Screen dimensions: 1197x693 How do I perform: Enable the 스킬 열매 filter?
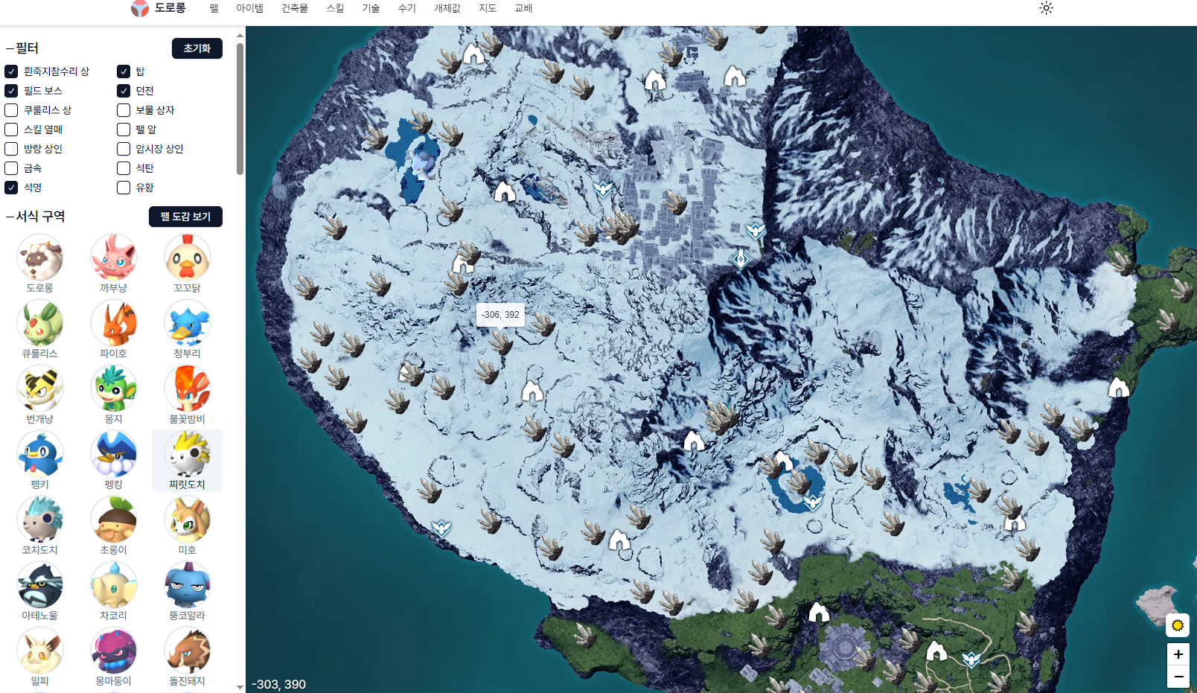[11, 130]
